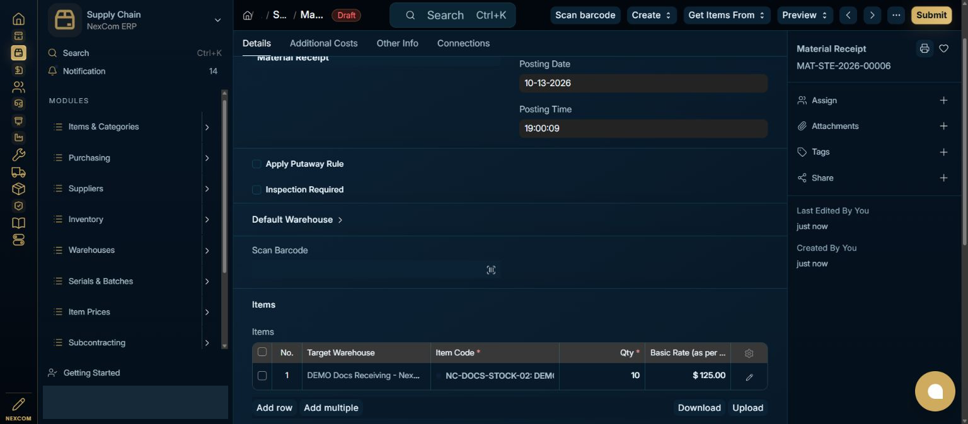
Task: Click the NEXCOM pencil icon
Action: coord(18,404)
